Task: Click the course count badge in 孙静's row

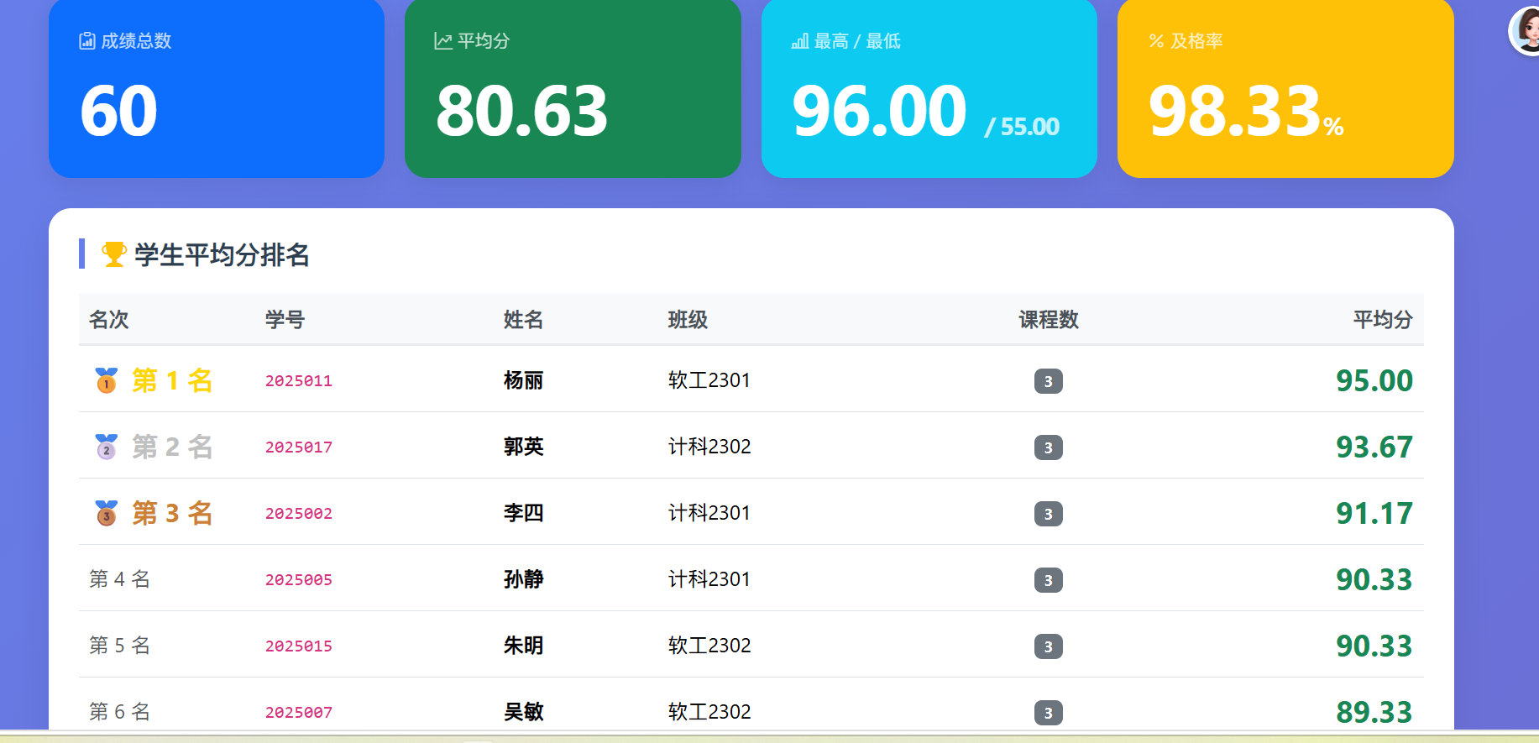Action: coord(1049,580)
